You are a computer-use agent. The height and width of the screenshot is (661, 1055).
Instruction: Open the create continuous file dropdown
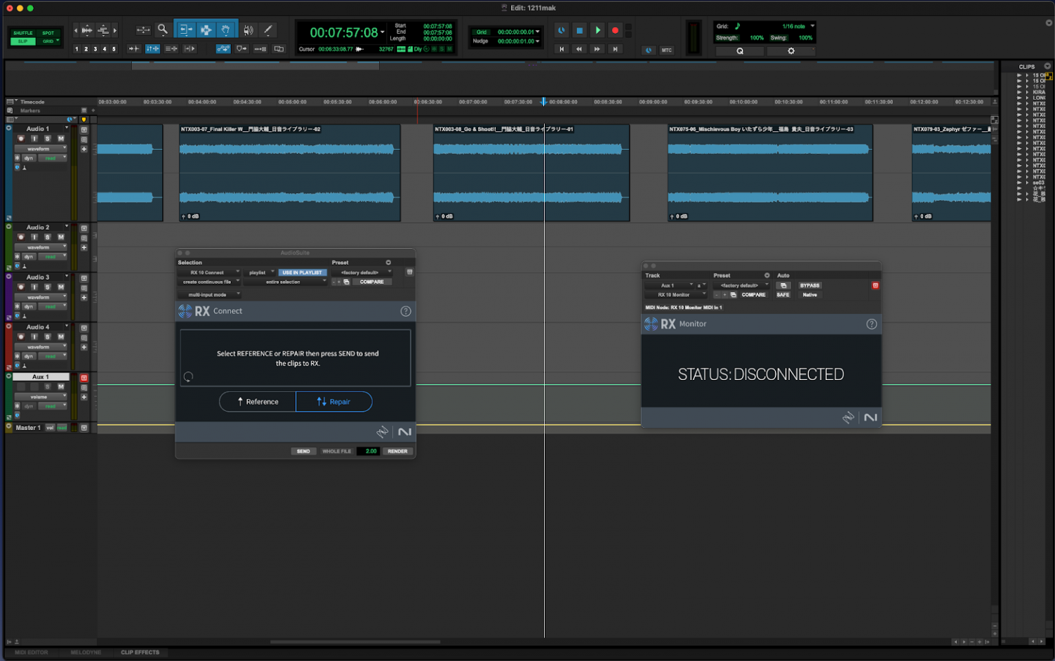208,282
